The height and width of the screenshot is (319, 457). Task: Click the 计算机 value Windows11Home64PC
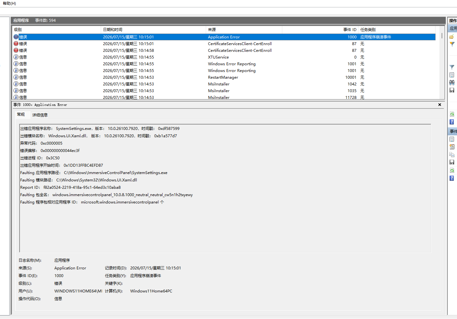pos(151,291)
